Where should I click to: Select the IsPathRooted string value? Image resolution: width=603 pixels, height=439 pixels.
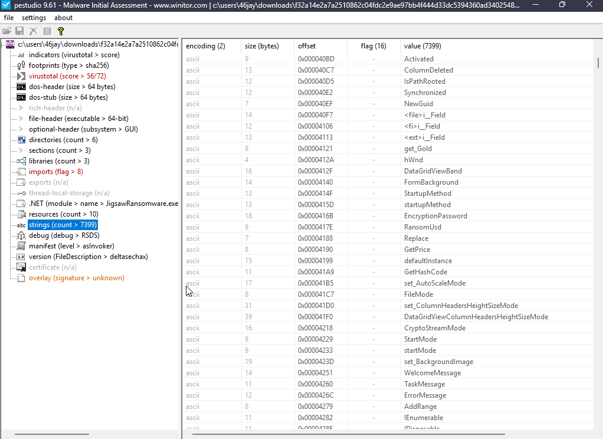click(x=425, y=81)
